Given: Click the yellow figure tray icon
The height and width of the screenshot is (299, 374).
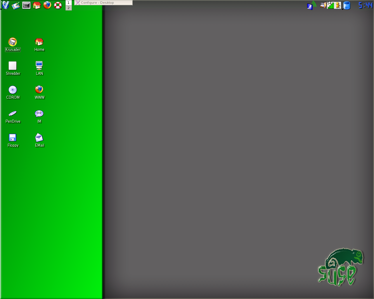Looking at the screenshot, I should (x=338, y=5).
